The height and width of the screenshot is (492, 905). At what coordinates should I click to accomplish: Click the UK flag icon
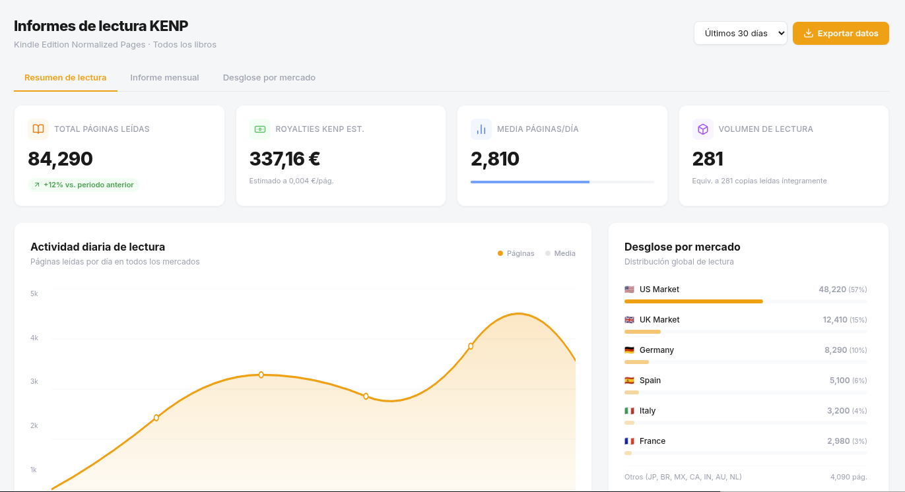(x=629, y=320)
